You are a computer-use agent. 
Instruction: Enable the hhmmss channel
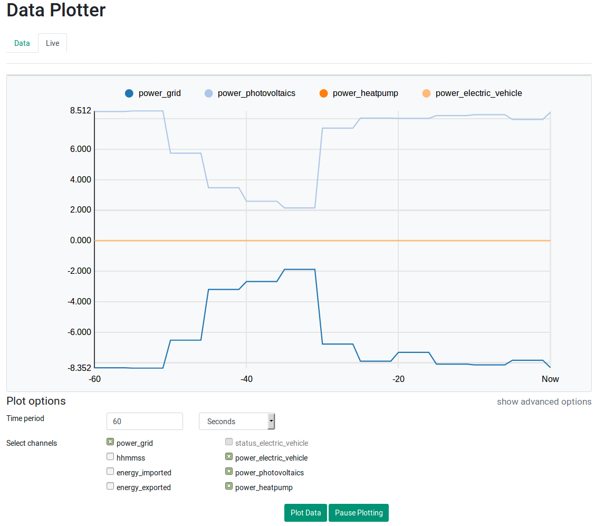click(x=110, y=456)
